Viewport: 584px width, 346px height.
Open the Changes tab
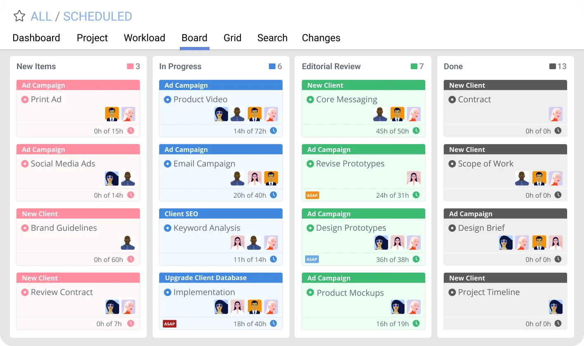pyautogui.click(x=321, y=38)
